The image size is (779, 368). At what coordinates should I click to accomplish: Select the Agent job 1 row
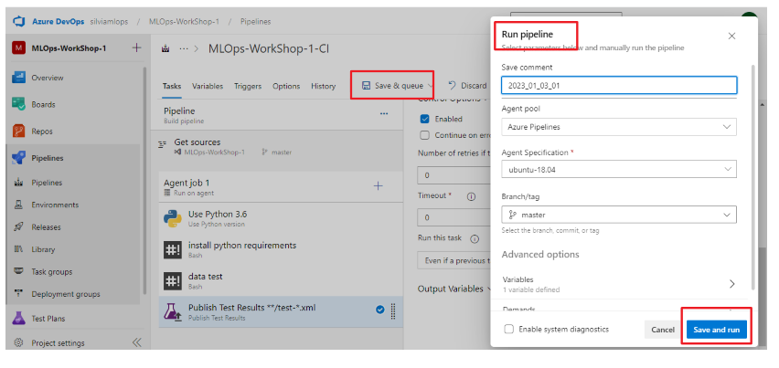tap(281, 187)
